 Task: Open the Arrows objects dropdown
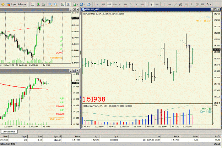tap(209, 4)
